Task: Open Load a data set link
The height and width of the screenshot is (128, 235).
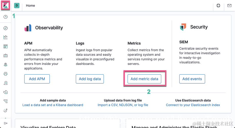Action: (x=53, y=105)
